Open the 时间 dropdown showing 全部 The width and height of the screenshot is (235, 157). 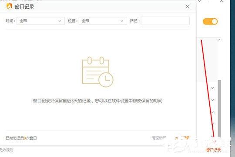point(40,21)
